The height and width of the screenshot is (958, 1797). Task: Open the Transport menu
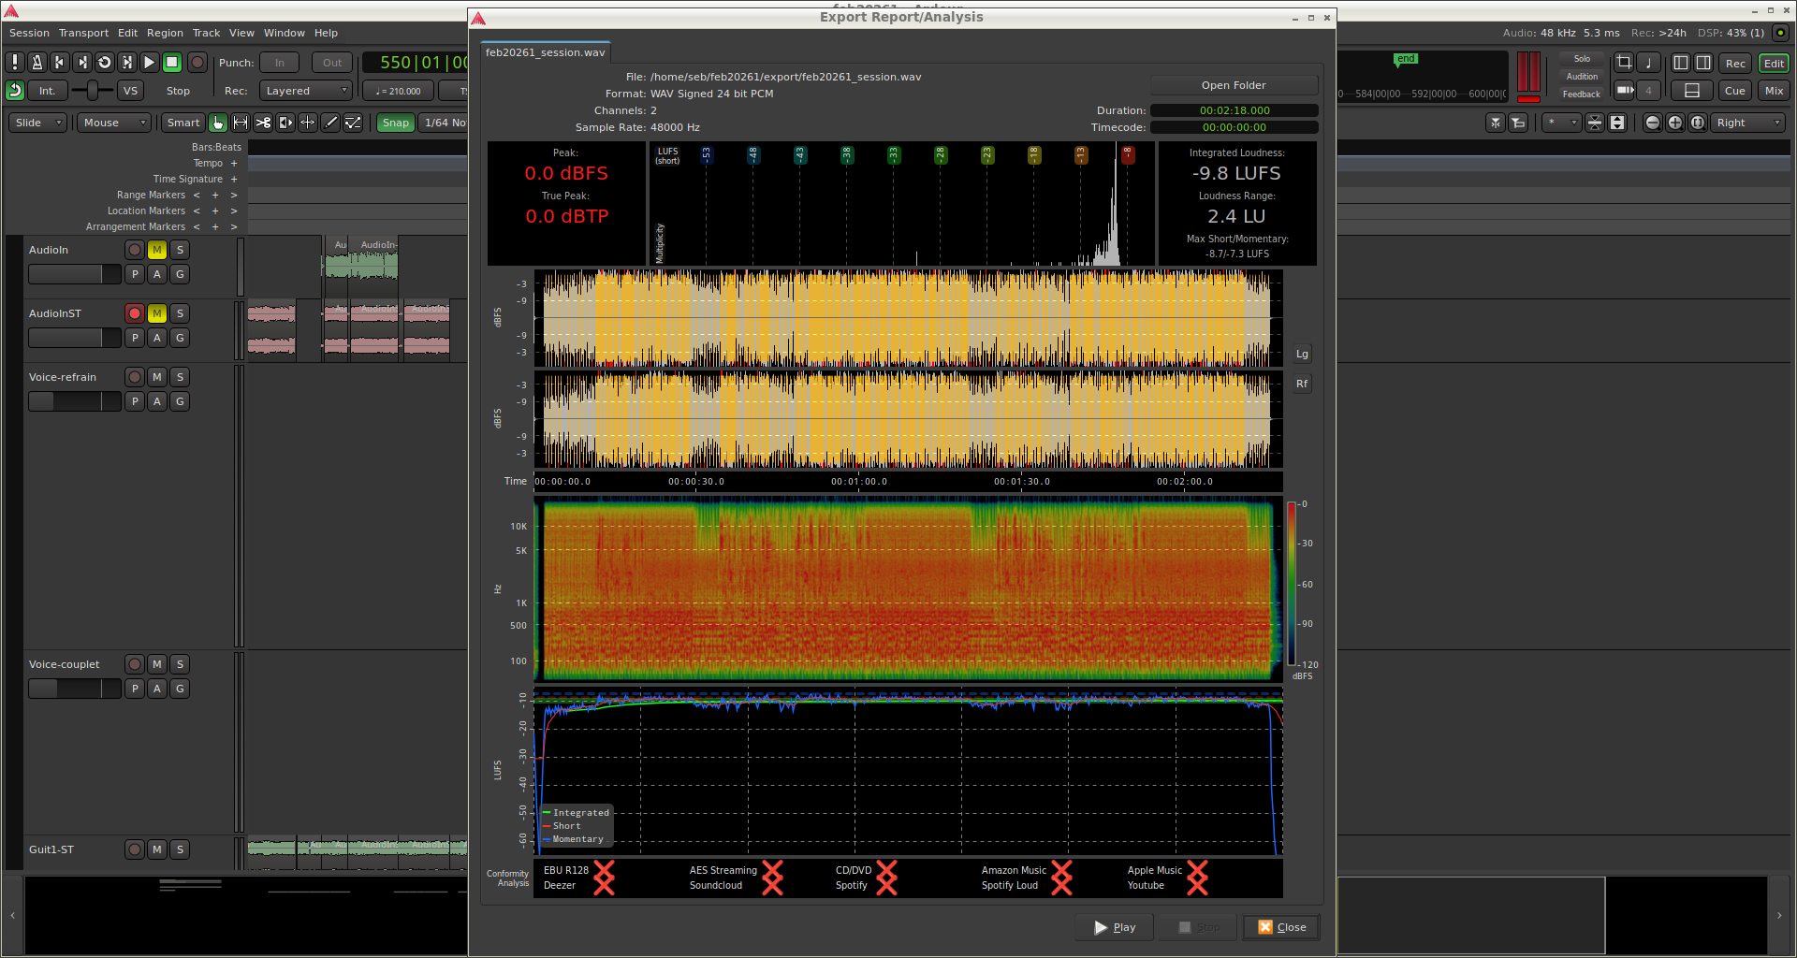point(83,33)
